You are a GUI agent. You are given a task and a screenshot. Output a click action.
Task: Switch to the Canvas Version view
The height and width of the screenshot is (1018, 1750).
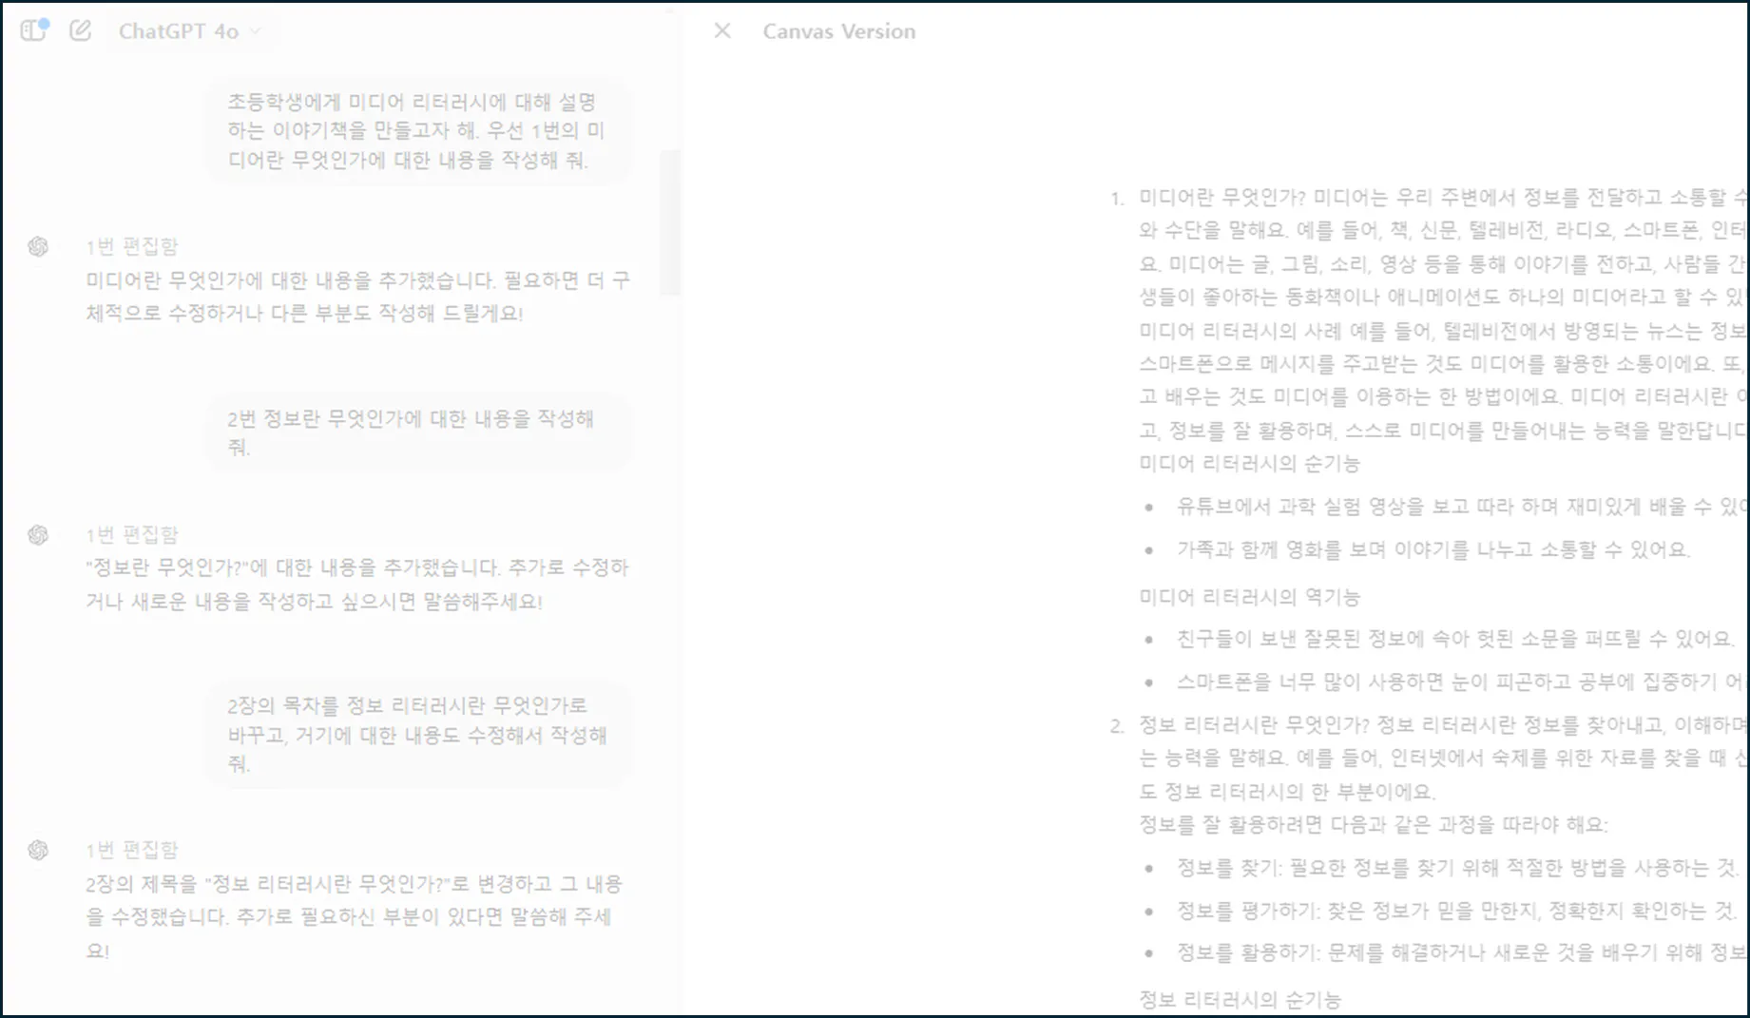(x=837, y=30)
